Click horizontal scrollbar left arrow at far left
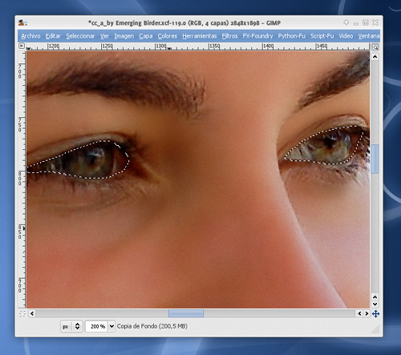Screen dimensions: 401x355 coord(32,313)
